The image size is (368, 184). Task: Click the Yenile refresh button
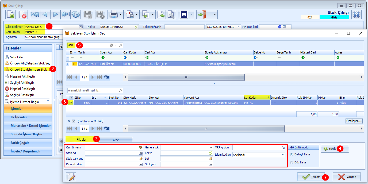[335, 149]
